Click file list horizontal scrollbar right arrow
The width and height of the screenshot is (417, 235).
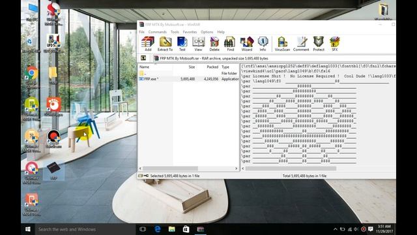click(x=236, y=168)
